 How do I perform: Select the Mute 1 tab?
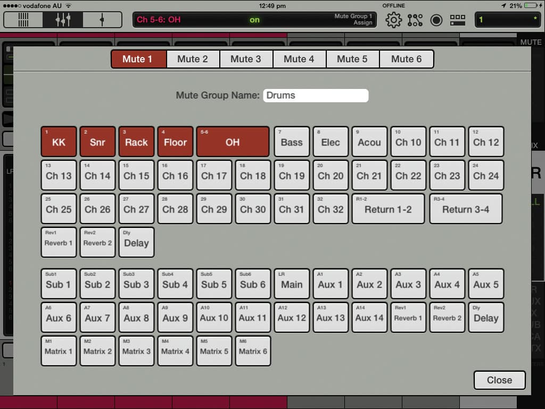139,59
